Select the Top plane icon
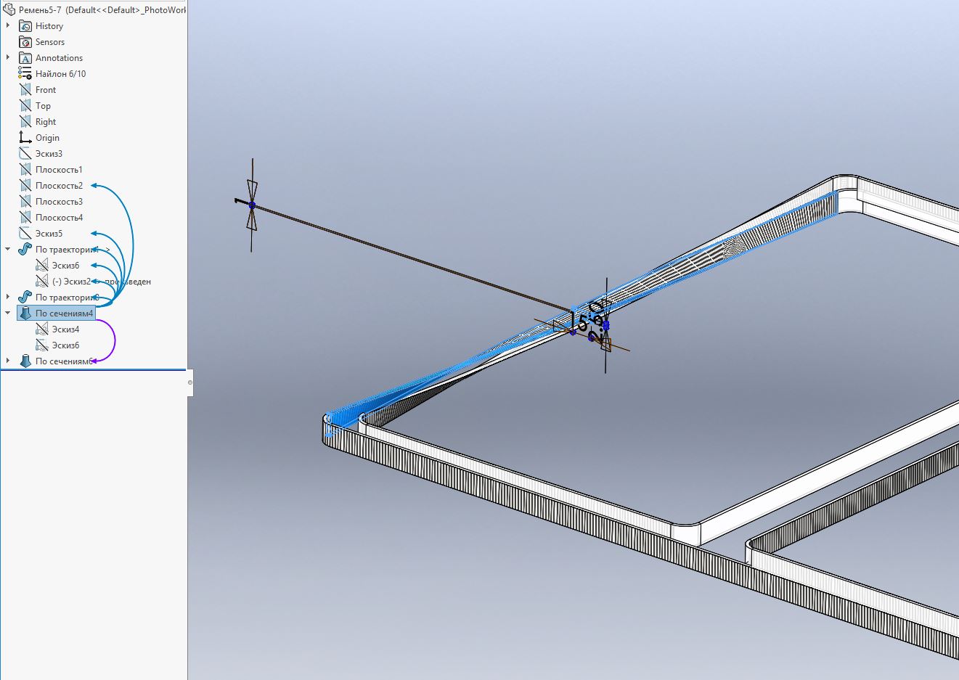The image size is (959, 680). click(25, 106)
